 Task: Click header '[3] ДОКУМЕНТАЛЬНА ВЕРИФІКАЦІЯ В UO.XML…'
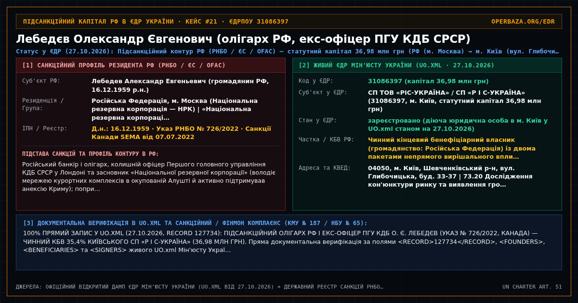pyautogui.click(x=195, y=223)
